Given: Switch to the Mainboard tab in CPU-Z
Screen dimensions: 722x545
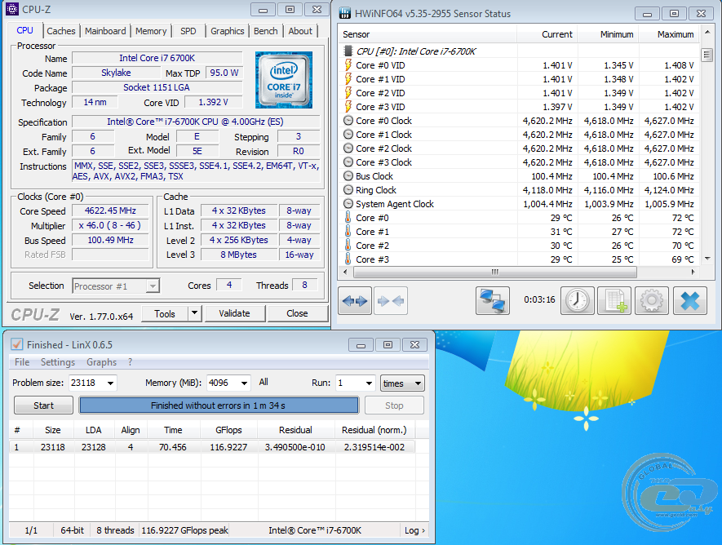Looking at the screenshot, I should 105,31.
